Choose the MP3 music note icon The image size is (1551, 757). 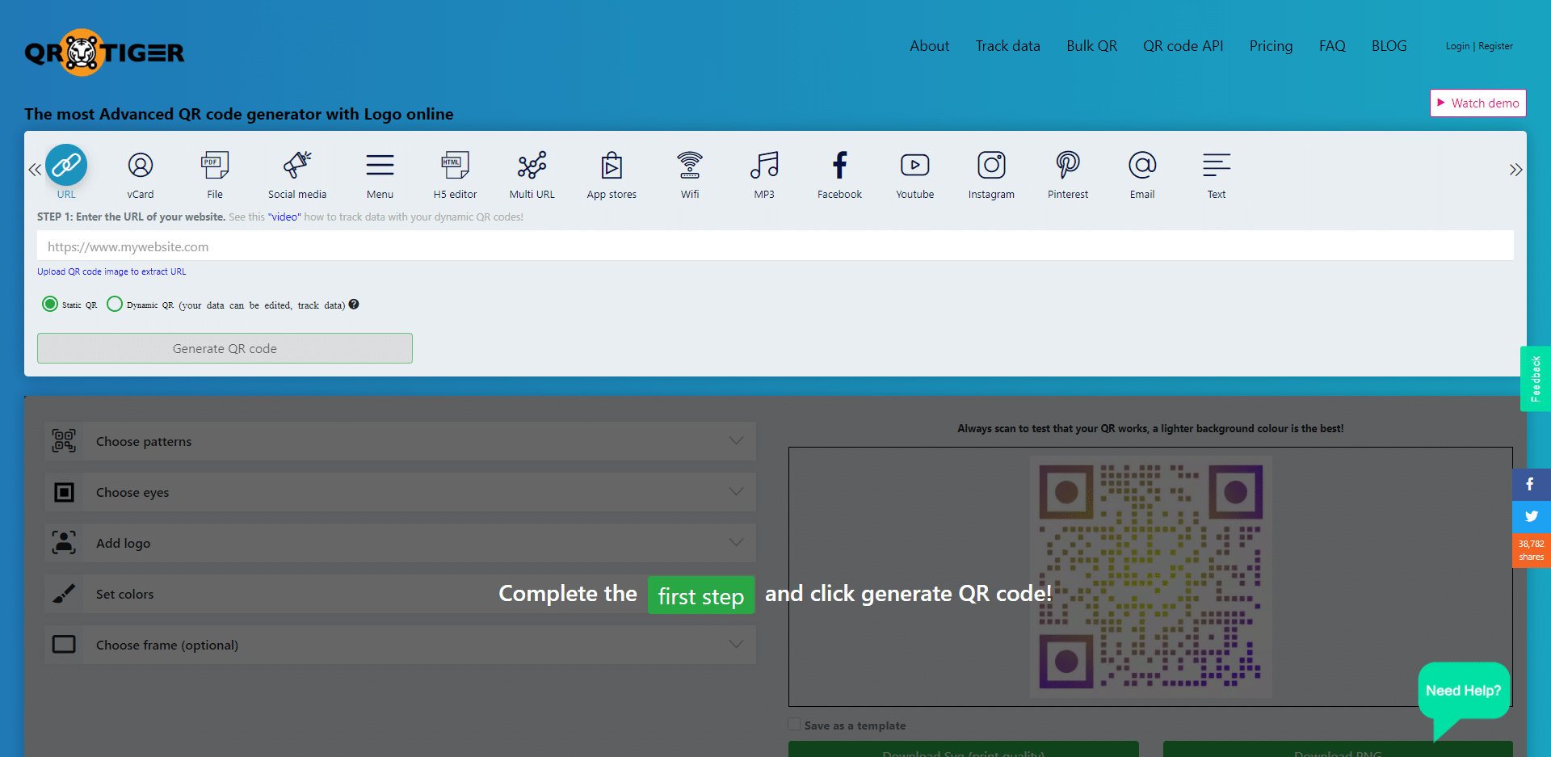764,165
